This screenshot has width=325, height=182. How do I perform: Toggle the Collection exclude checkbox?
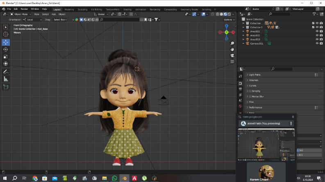pyautogui.click(x=313, y=23)
